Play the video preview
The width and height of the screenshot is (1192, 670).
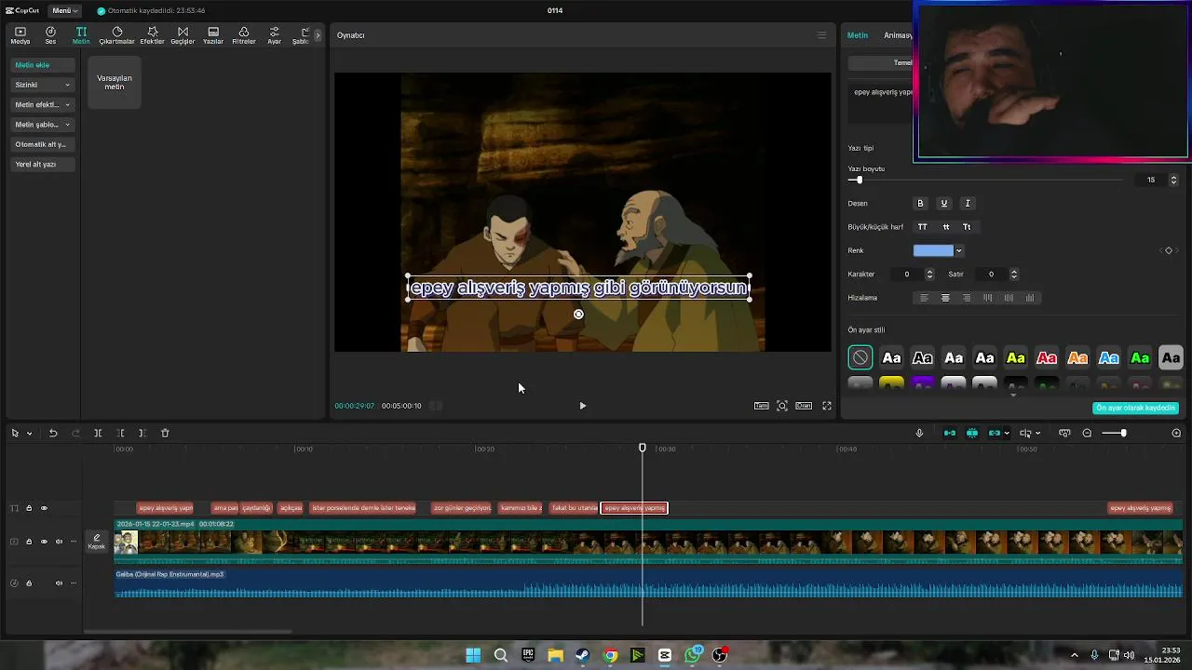click(x=582, y=406)
